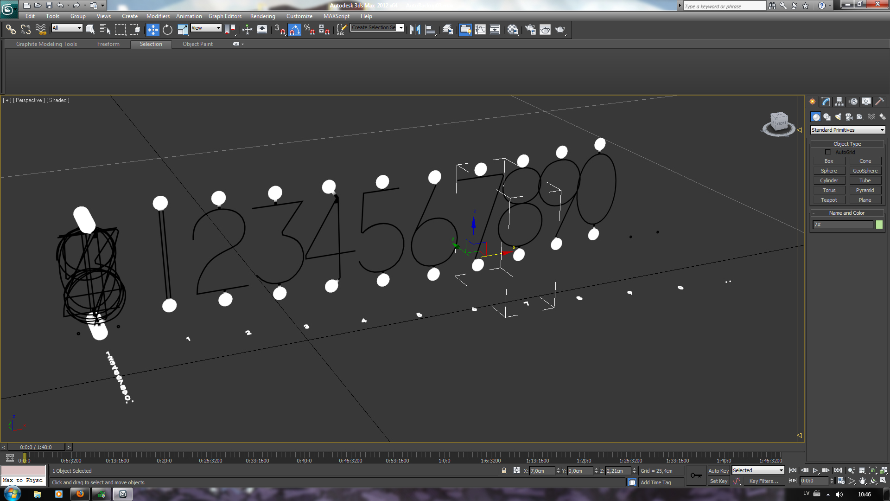This screenshot has width=890, height=501.
Task: Click the Teapot primitive button
Action: tap(829, 200)
